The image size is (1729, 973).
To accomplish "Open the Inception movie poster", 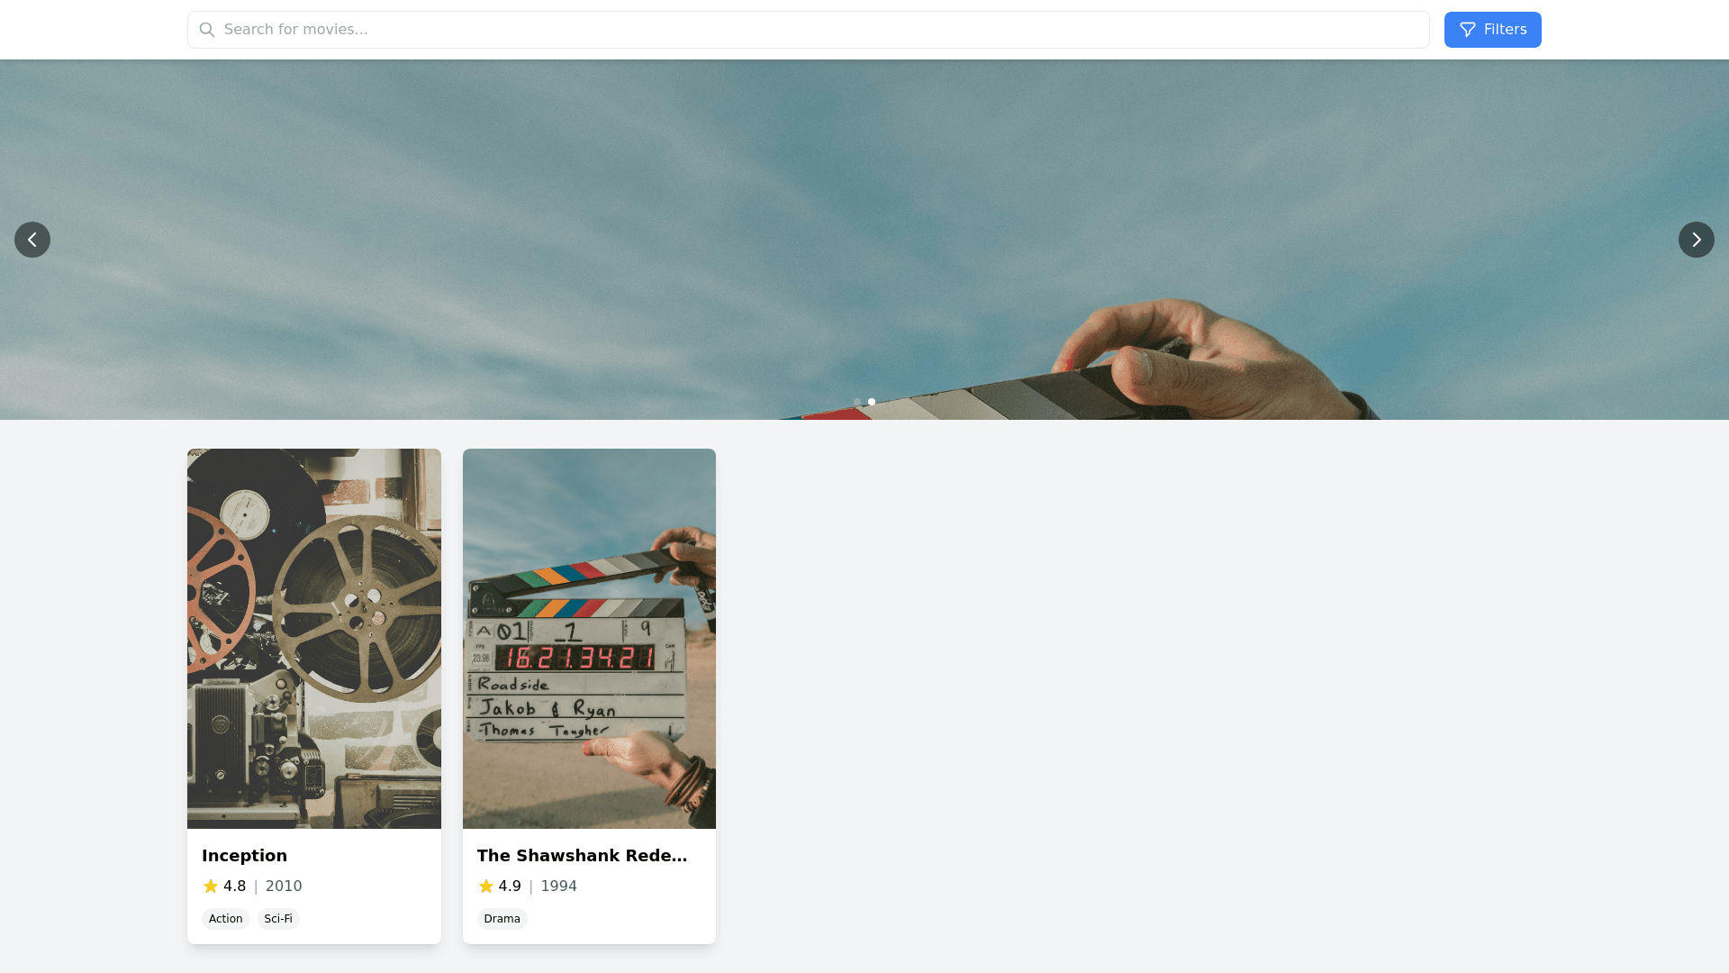I will pyautogui.click(x=314, y=638).
